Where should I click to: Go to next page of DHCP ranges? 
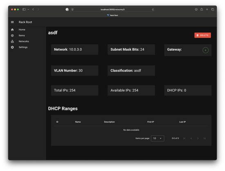point(198,138)
